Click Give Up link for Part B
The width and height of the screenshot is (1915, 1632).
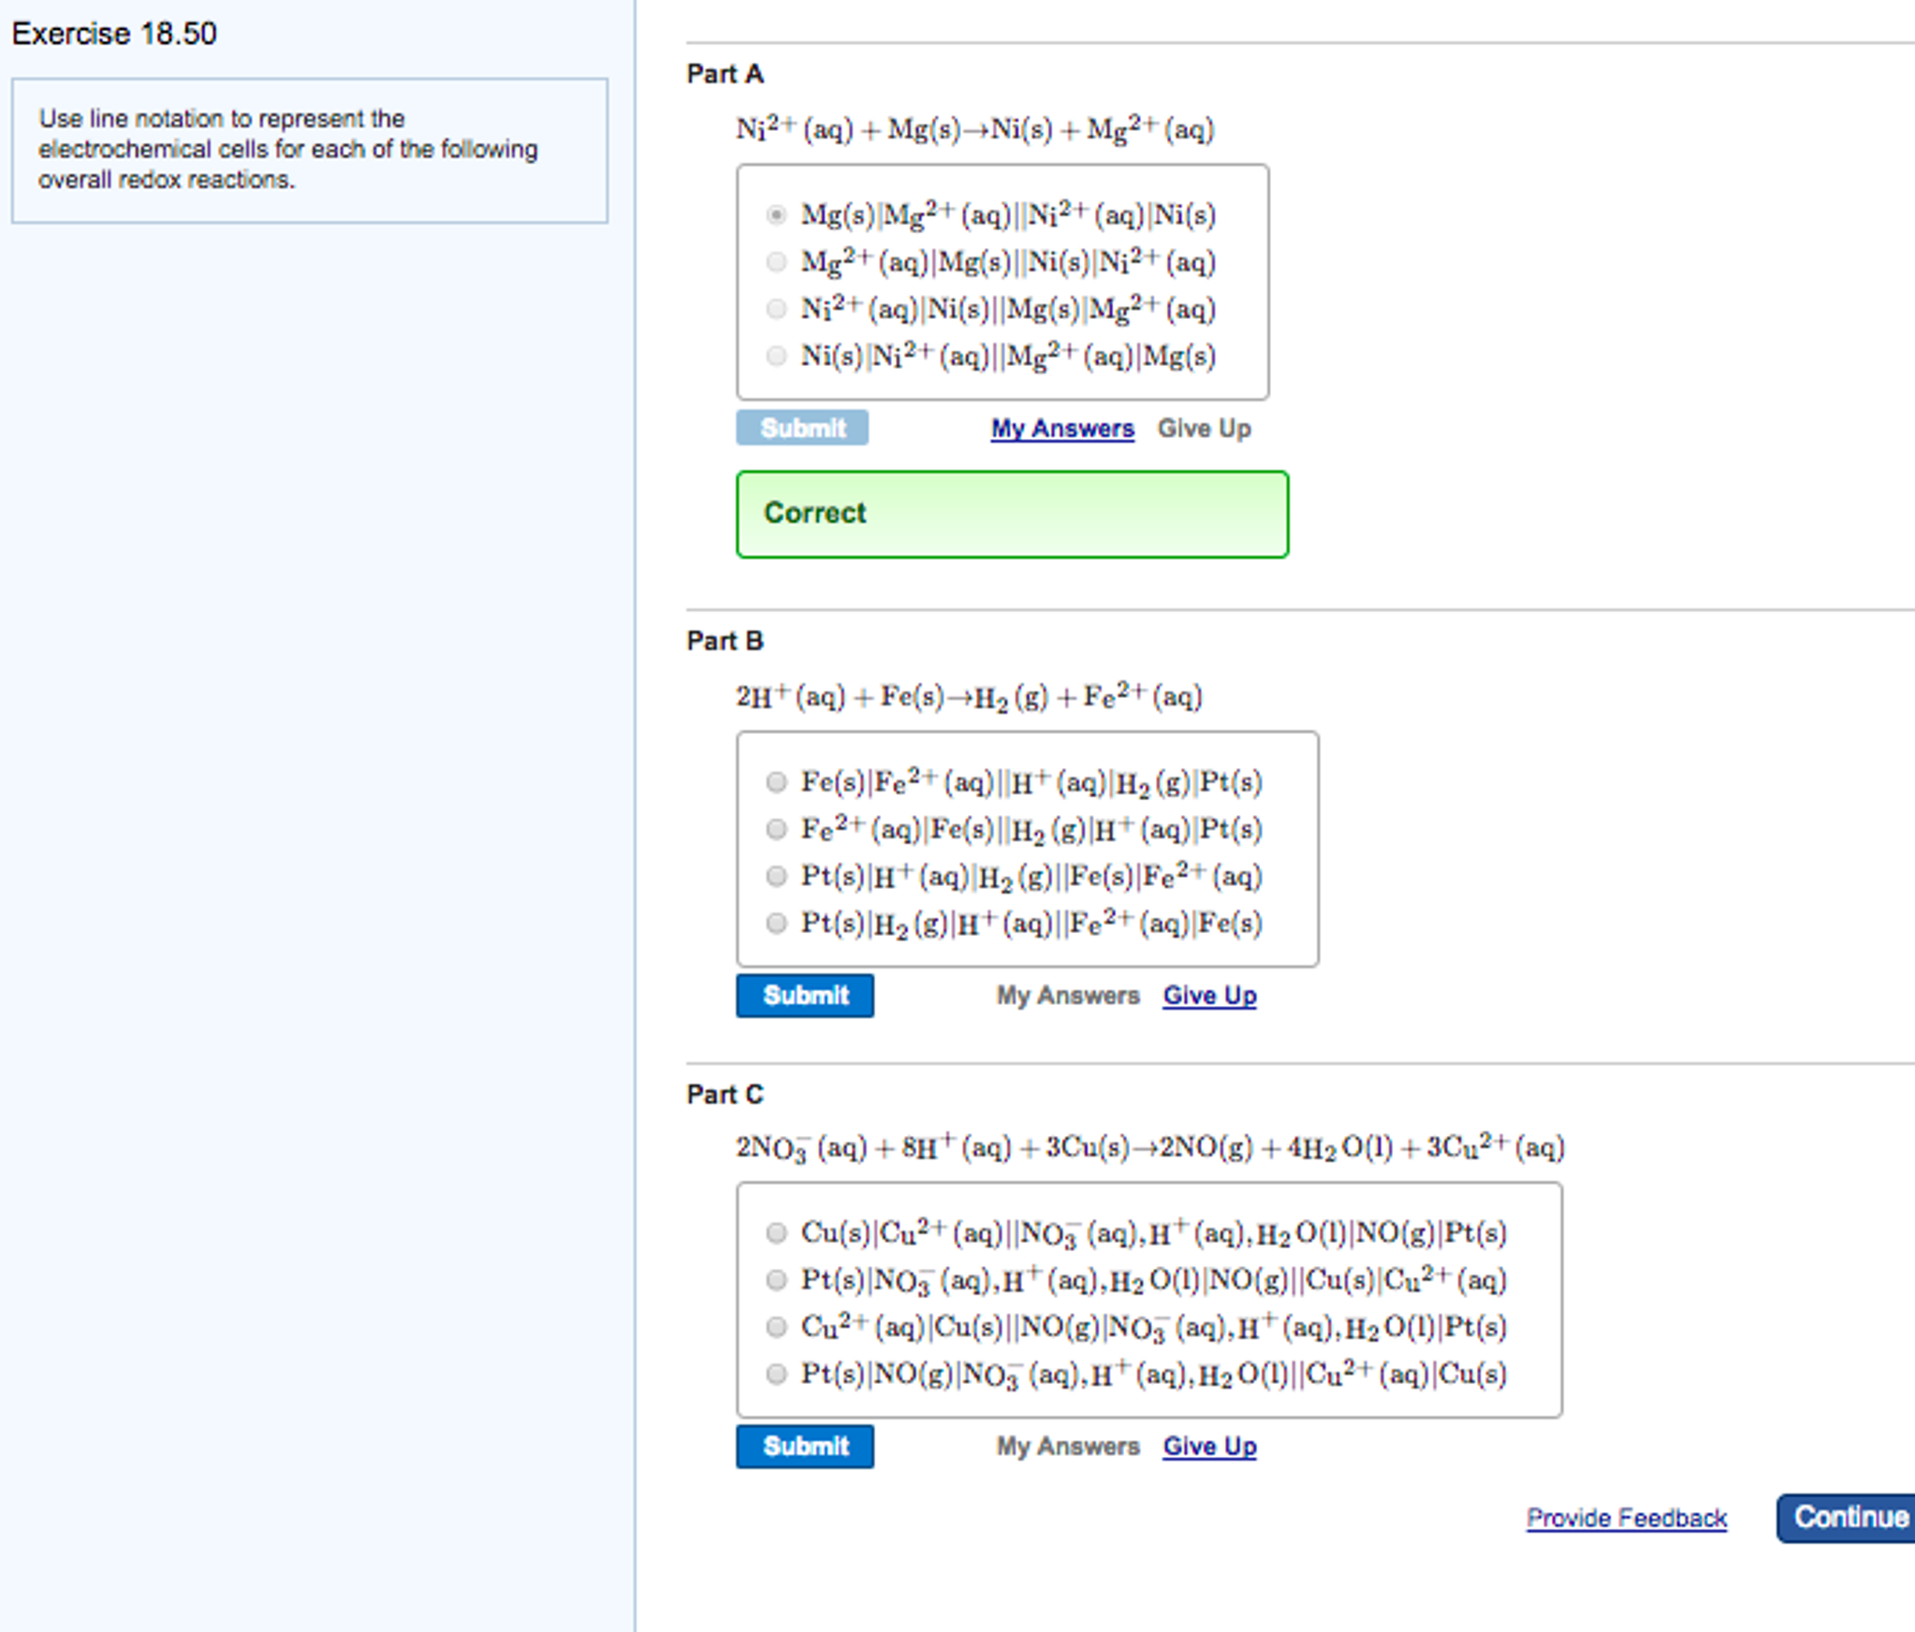point(1209,996)
